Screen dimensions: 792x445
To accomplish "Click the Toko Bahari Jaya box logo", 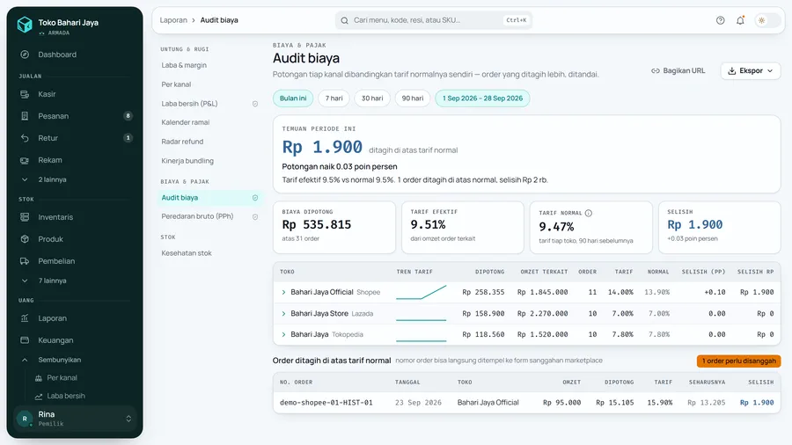I will [25, 25].
